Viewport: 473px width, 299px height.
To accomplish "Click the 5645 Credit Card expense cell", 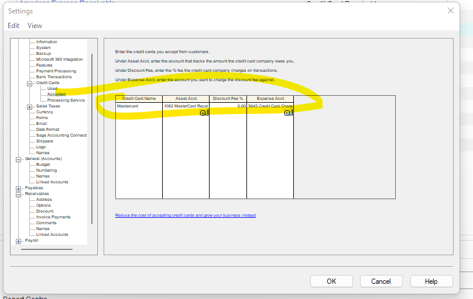I will pyautogui.click(x=270, y=106).
